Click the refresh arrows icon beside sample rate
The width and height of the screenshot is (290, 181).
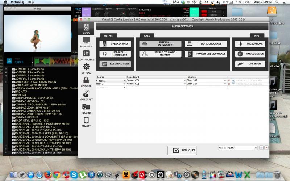pyautogui.click(x=233, y=82)
